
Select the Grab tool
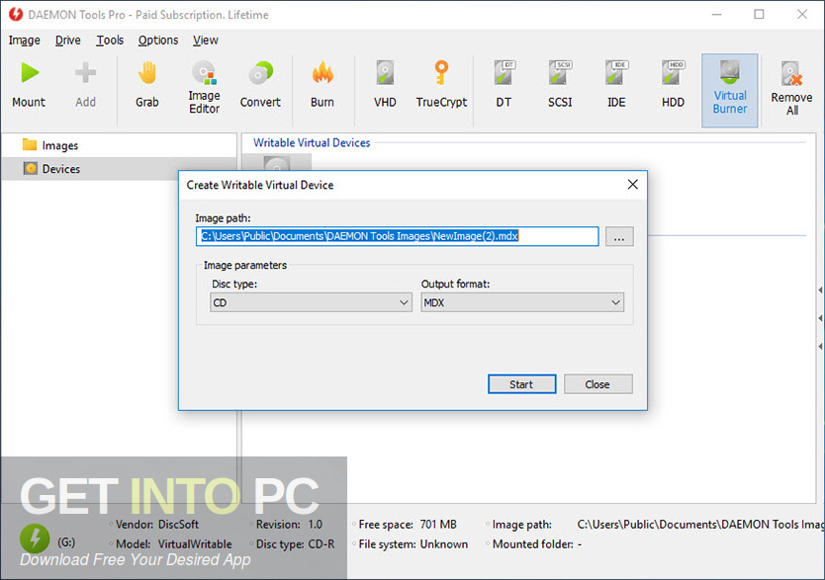[x=147, y=86]
